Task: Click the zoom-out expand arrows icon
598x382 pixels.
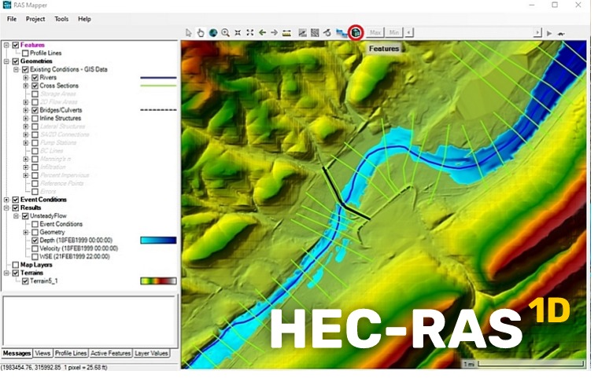Action: pyautogui.click(x=249, y=33)
